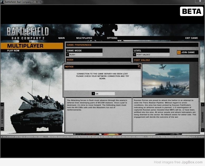
Task: Open the OPTIONS menu
Action: coord(112,38)
